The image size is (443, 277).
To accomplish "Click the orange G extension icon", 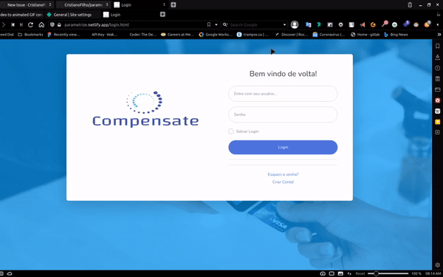I will pyautogui.click(x=373, y=25).
